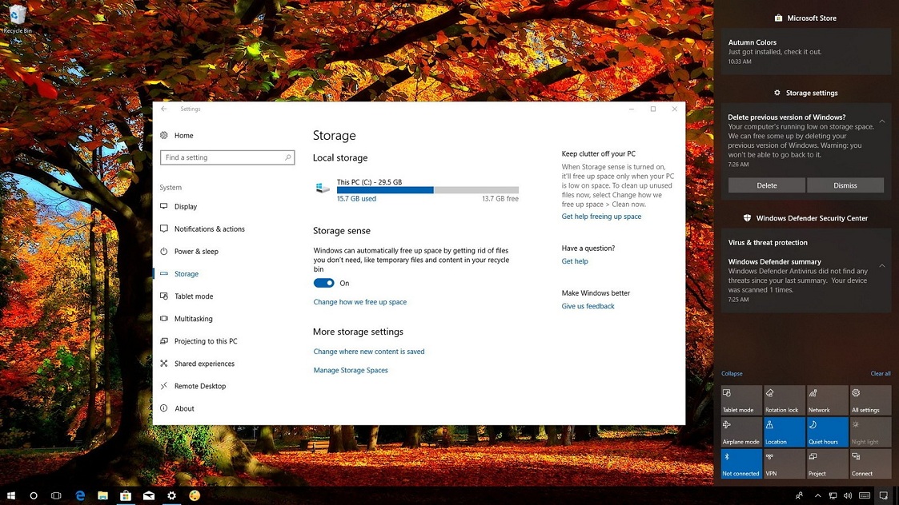This screenshot has height=505, width=899.
Task: Collapse the quick actions grid
Action: [731, 373]
